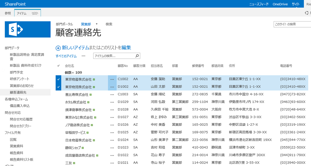Open ニュースフィード in the top bar

(x=259, y=4)
